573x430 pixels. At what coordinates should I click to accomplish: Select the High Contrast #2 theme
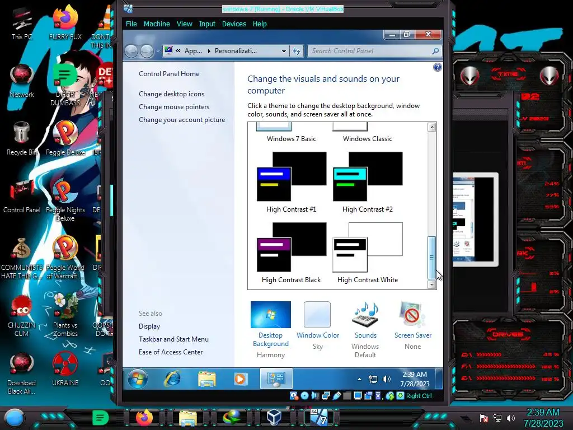[x=367, y=182]
